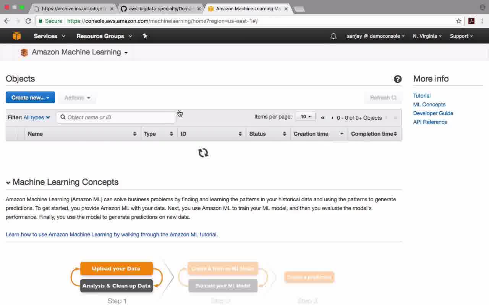Click the browser address bar URL
Screen dimensions: 489x305
click(162, 21)
